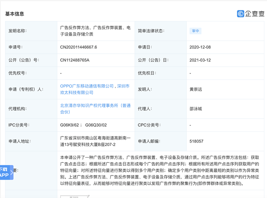Click the IPC分类号 label
The width and height of the screenshot is (267, 198).
click(19, 125)
